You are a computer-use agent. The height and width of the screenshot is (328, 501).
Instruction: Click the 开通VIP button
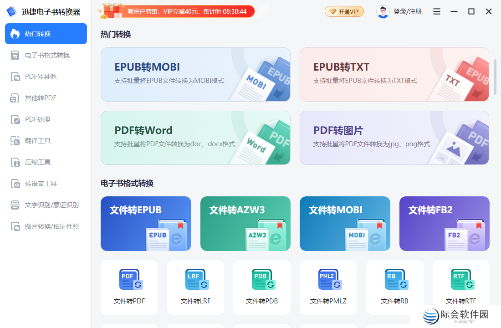(344, 11)
